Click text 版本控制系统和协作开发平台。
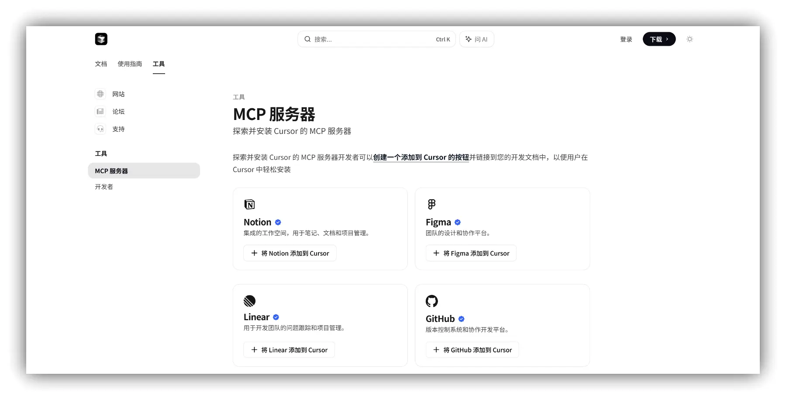 (468, 330)
